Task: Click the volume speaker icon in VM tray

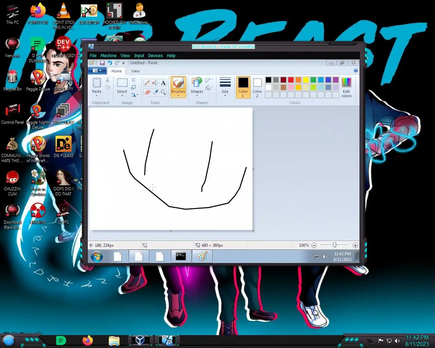Action: pyautogui.click(x=325, y=257)
